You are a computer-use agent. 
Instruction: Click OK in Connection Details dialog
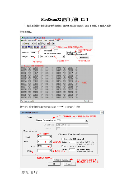[x=54, y=164]
